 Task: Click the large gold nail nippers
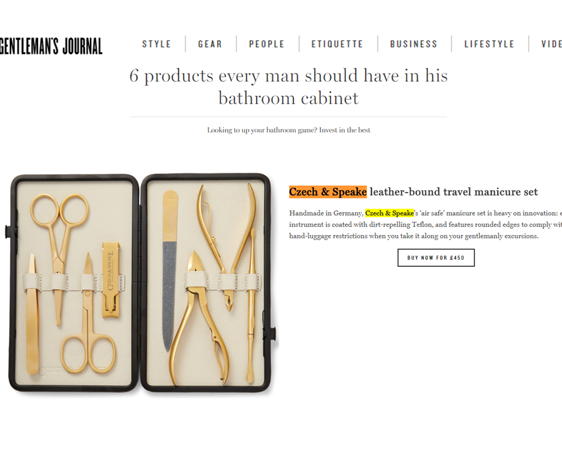200,319
